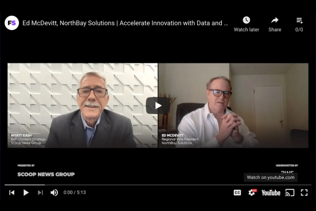Click the Ed McDevitt video pane
This screenshot has width=316, height=211.
[x=233, y=105]
